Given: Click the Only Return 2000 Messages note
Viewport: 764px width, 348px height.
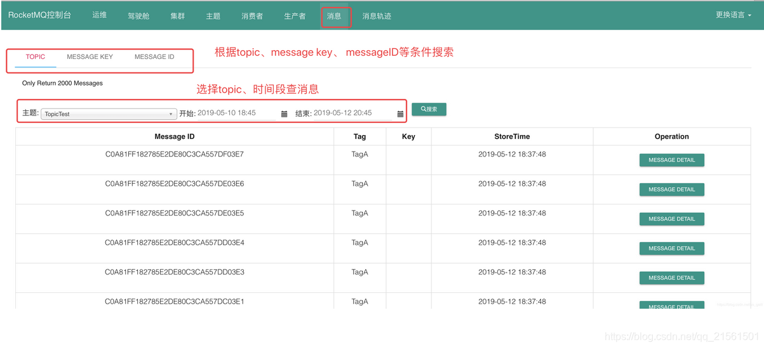Looking at the screenshot, I should [x=62, y=83].
